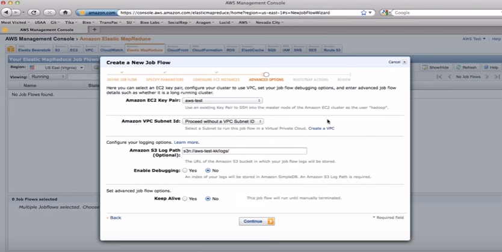Click the Define Job Flow wizard step

[122, 79]
